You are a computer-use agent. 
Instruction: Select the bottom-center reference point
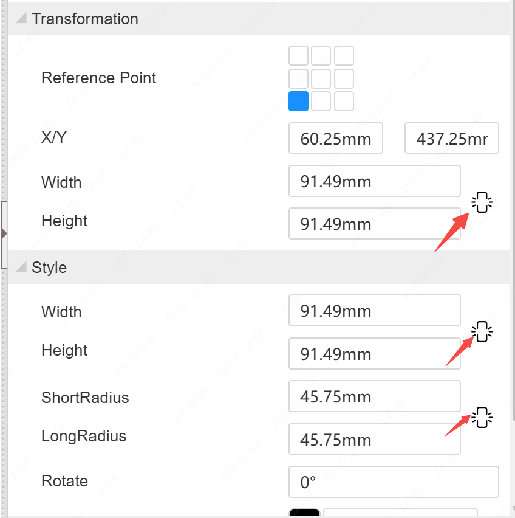point(321,101)
